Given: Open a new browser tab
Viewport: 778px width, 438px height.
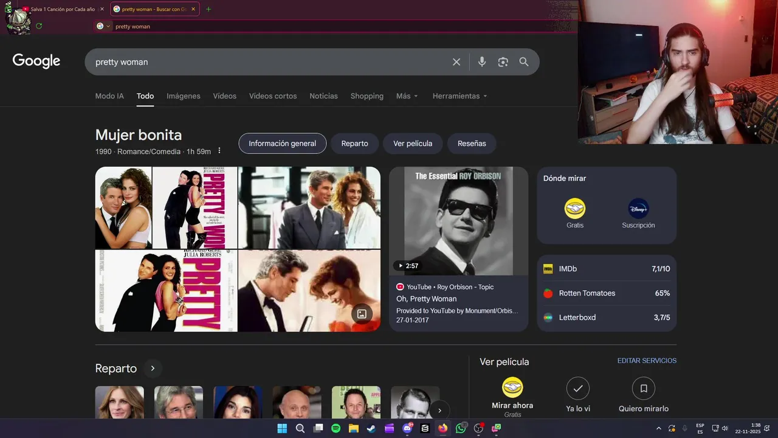Looking at the screenshot, I should [x=208, y=9].
